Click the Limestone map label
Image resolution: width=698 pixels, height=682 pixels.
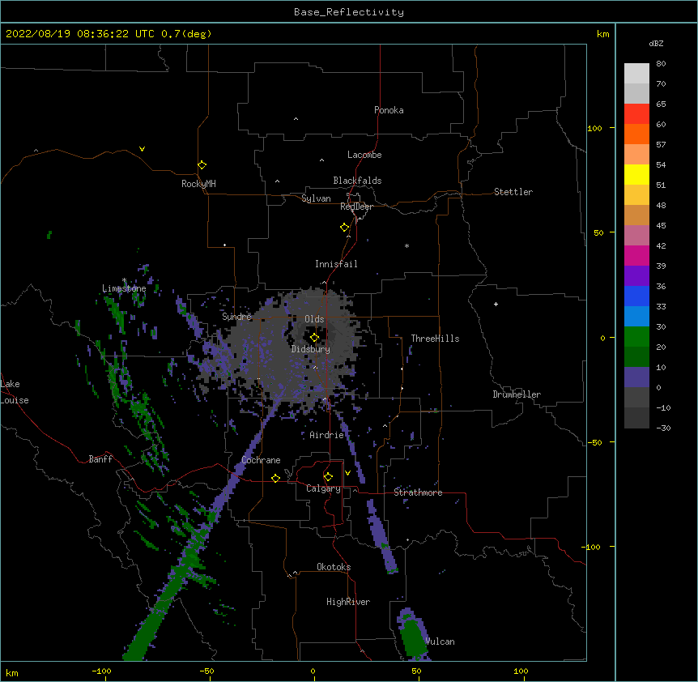(124, 288)
